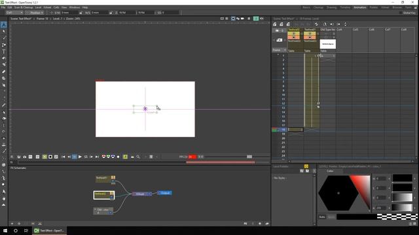Click the Repeat icon in Xsheet toolbar
419x235 pixels.
(316, 24)
